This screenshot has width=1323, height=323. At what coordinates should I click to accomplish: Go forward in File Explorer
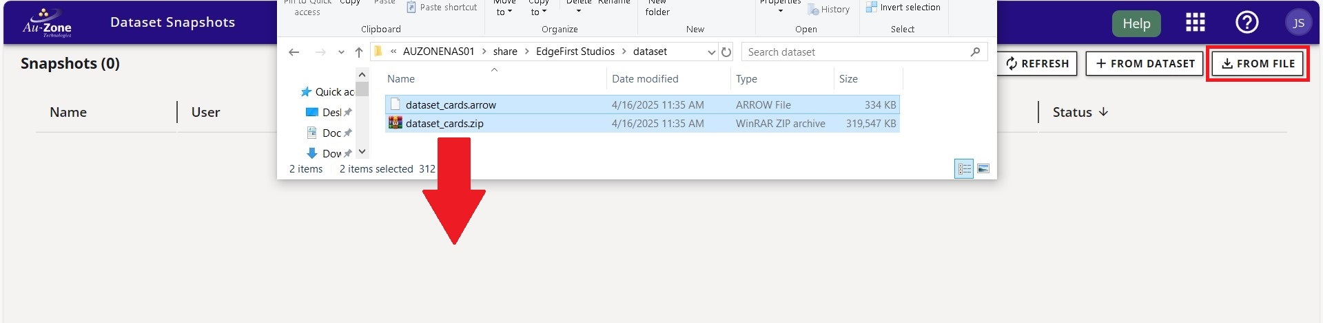pyautogui.click(x=320, y=52)
